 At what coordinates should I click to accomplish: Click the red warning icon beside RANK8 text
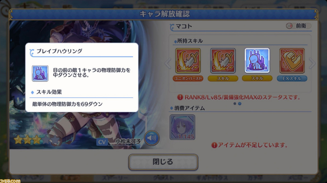[x=180, y=97]
